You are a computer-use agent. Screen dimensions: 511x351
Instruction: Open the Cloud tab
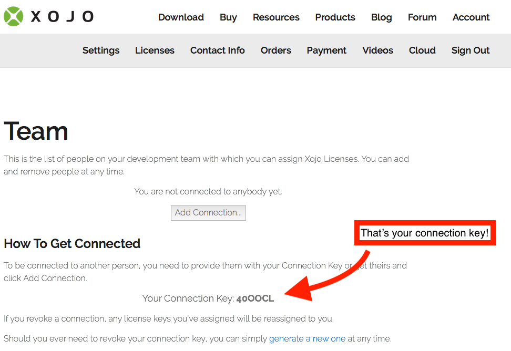click(422, 50)
